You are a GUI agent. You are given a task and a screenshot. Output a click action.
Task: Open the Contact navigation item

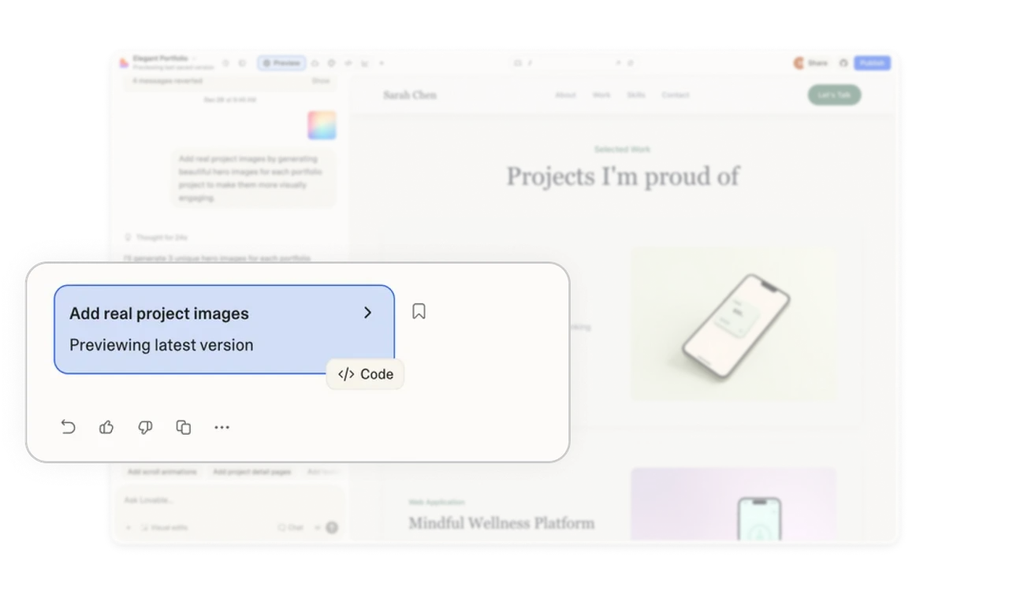[x=675, y=95]
